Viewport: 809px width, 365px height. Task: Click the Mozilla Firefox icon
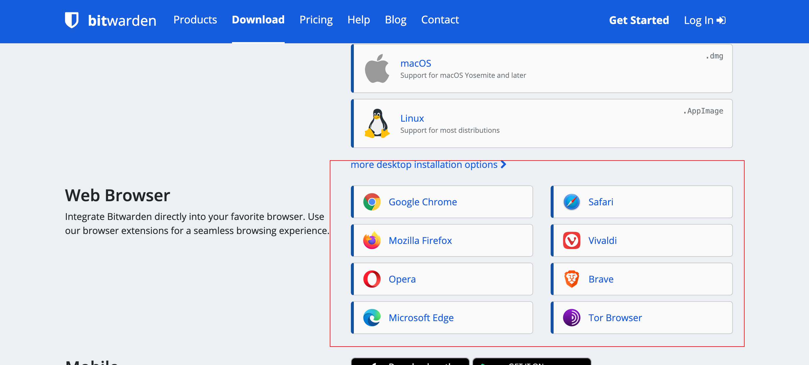coord(372,240)
